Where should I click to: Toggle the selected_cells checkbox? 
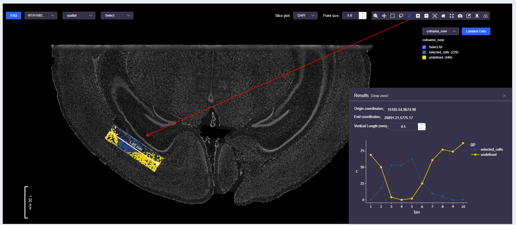(424, 52)
